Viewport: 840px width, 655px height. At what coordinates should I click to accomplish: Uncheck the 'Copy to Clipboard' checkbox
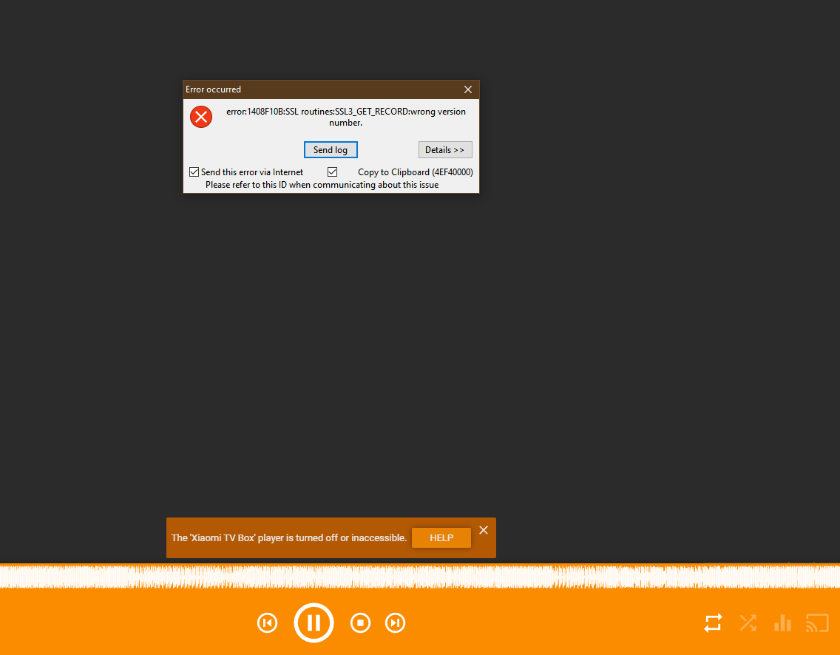tap(333, 172)
